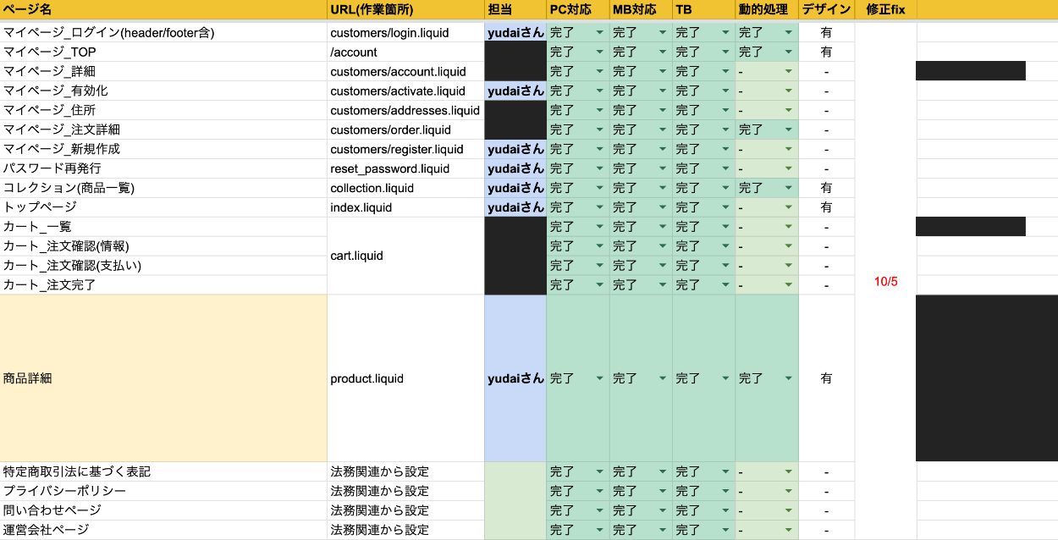This screenshot has height=540, width=1058.
Task: Select the URL(作業箇所) header cell
Action: (x=405, y=10)
